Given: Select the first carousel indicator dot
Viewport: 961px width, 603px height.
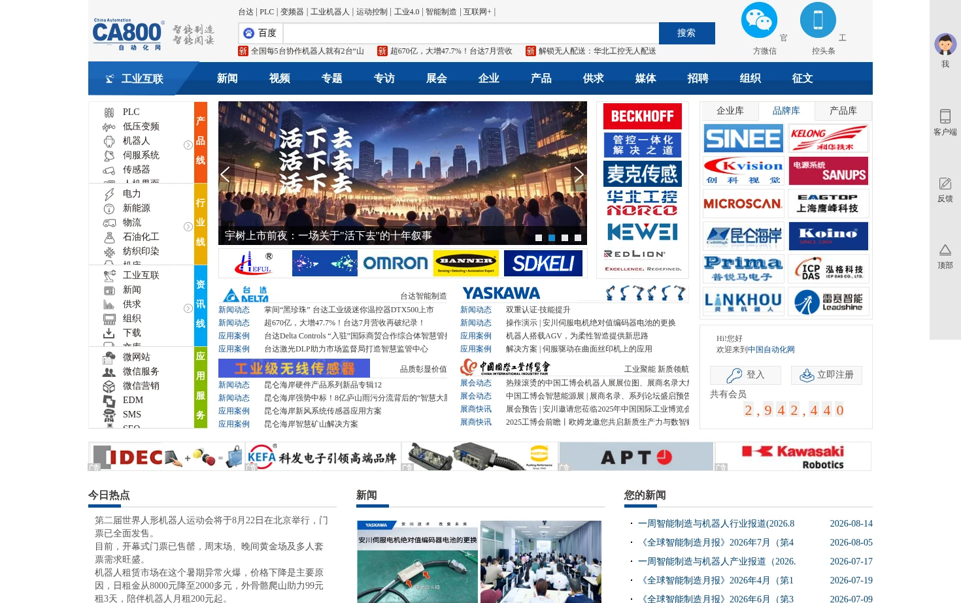Looking at the screenshot, I should click(x=539, y=238).
